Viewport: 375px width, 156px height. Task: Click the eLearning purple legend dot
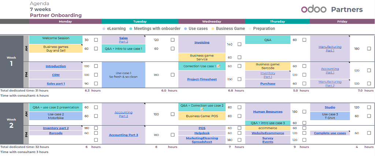coord(104,29)
